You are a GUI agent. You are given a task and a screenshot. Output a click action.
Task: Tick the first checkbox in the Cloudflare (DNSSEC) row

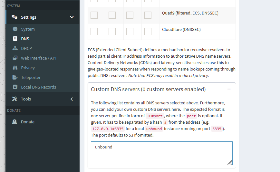[94, 32]
